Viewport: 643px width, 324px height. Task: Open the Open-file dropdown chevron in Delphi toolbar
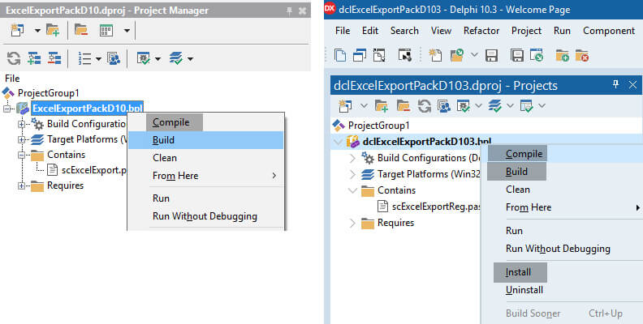(x=474, y=55)
